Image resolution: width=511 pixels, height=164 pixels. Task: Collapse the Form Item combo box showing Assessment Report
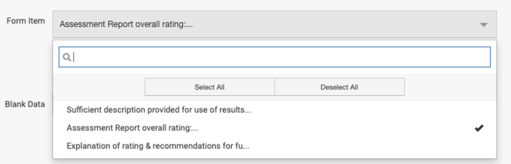pyautogui.click(x=274, y=25)
